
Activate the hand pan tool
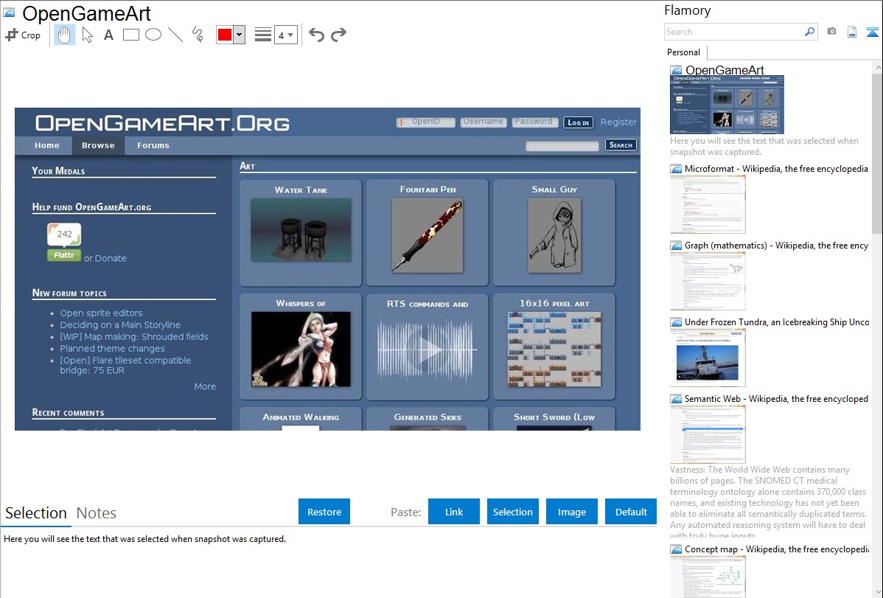tap(65, 35)
